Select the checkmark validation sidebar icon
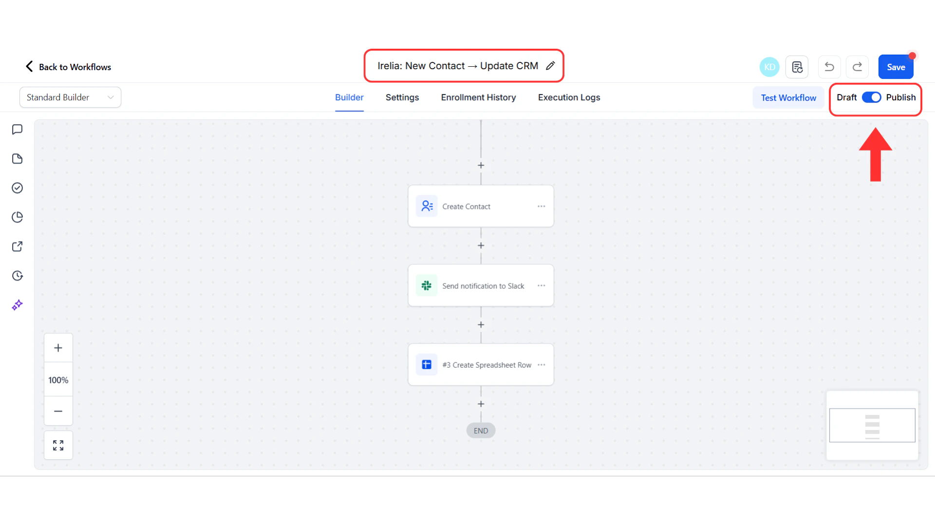Image resolution: width=935 pixels, height=526 pixels. point(18,188)
